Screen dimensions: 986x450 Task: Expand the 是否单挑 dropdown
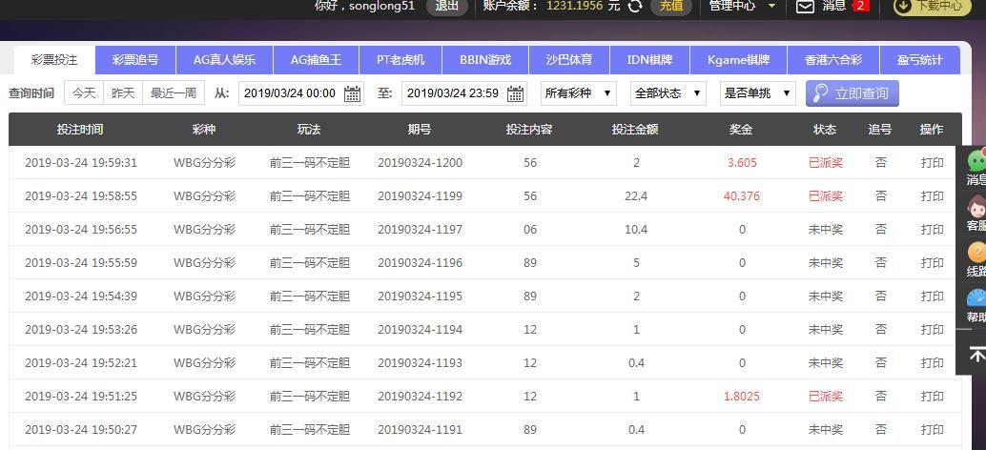pos(757,93)
